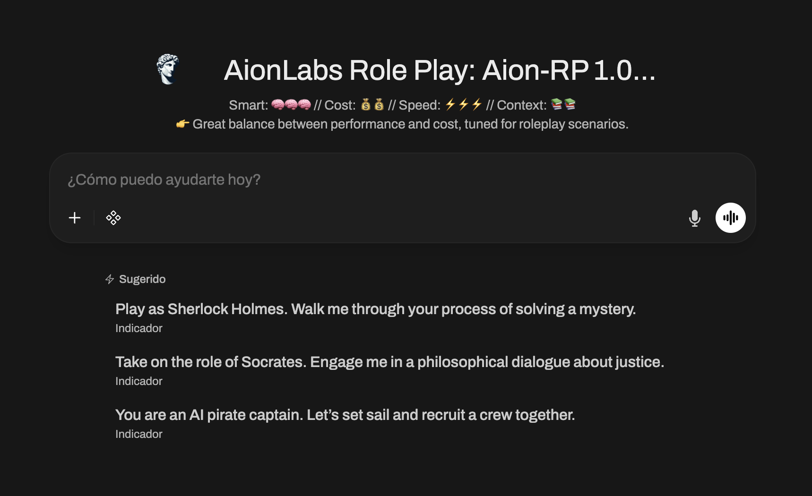Click the brain emojis next to Smart
812x496 pixels.
pyautogui.click(x=291, y=105)
